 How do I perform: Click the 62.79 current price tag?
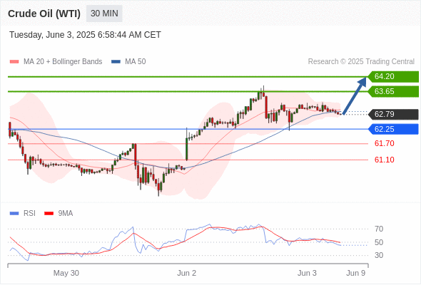click(393, 114)
